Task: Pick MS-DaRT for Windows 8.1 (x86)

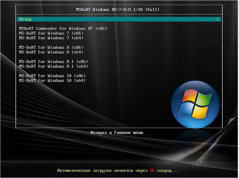Action: [x=53, y=62]
